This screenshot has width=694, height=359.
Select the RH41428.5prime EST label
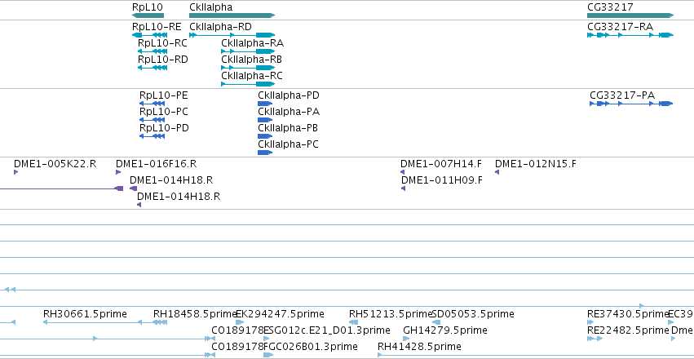tap(419, 347)
